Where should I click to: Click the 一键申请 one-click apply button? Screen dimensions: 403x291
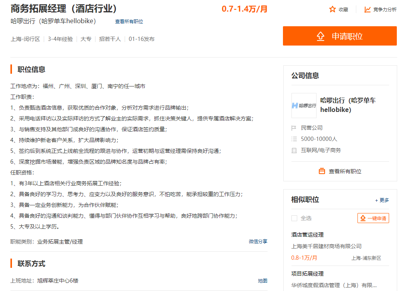(373, 218)
